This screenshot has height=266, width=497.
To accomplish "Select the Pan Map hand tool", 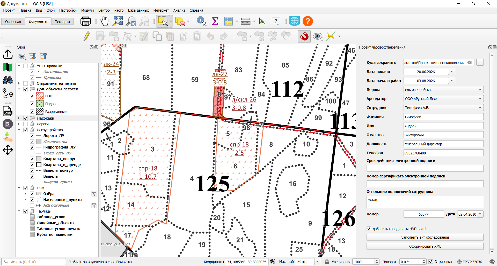I will [x=105, y=21].
